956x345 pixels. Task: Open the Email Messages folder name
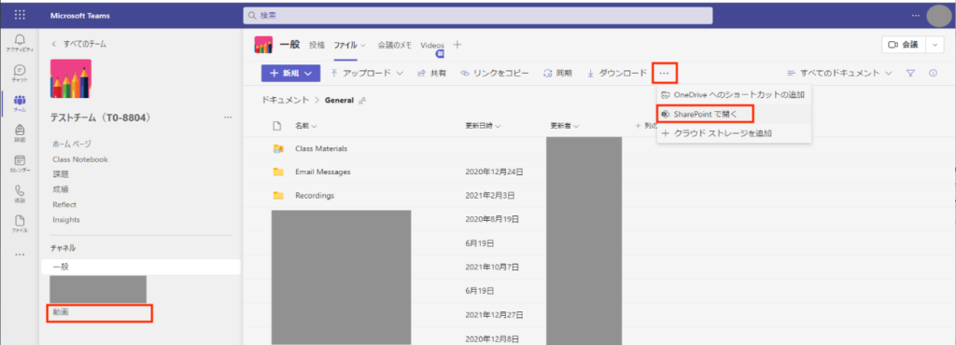[x=322, y=172]
